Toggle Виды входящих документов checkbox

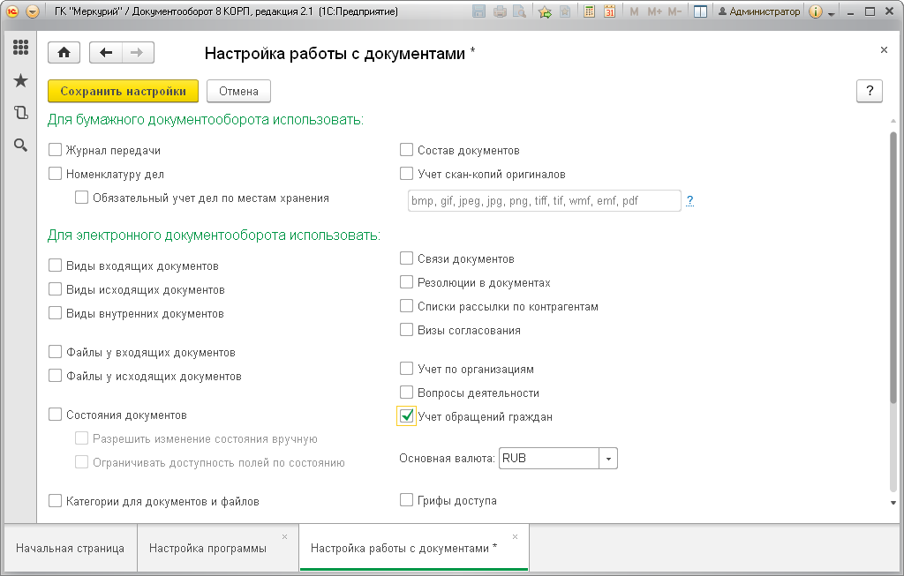56,265
